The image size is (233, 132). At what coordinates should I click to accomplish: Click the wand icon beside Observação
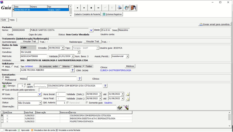(x=126, y=107)
